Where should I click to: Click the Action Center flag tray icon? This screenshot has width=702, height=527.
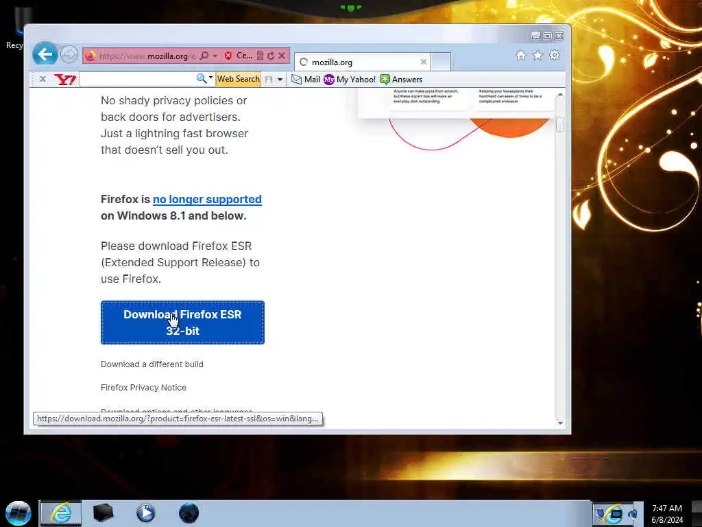pos(601,514)
